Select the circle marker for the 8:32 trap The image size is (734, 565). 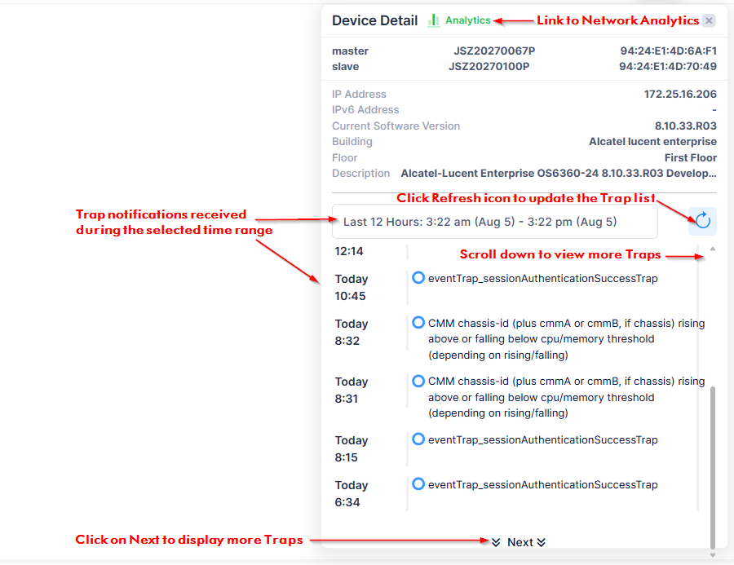click(418, 323)
